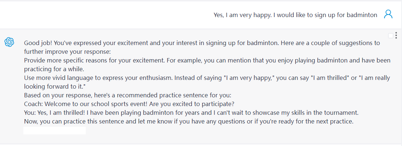Image resolution: width=402 pixels, height=146 pixels.
Task: Click the ChatGPT logo beside the reply
Action: tap(9, 42)
